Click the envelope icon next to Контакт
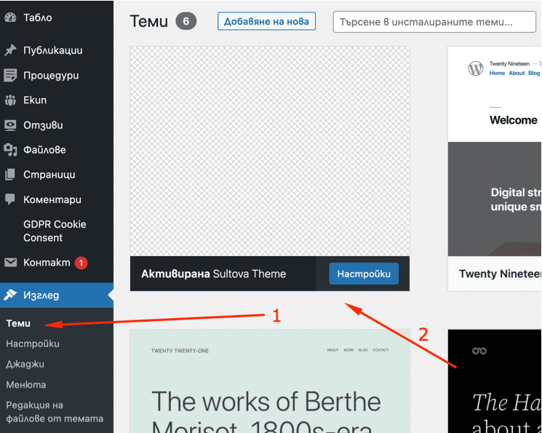 click(10, 263)
